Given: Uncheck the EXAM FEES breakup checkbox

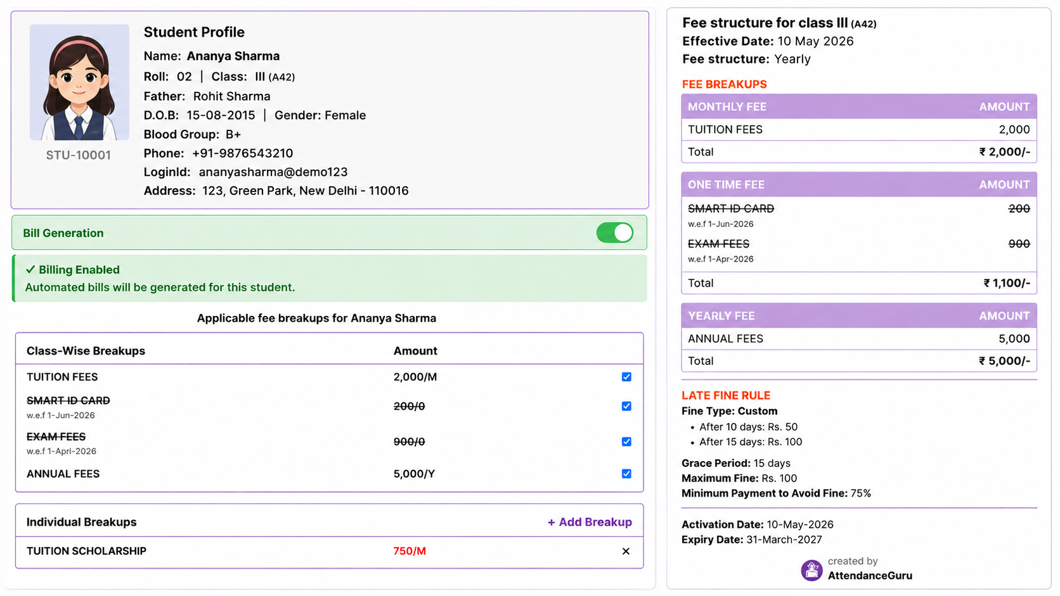Looking at the screenshot, I should [x=626, y=441].
